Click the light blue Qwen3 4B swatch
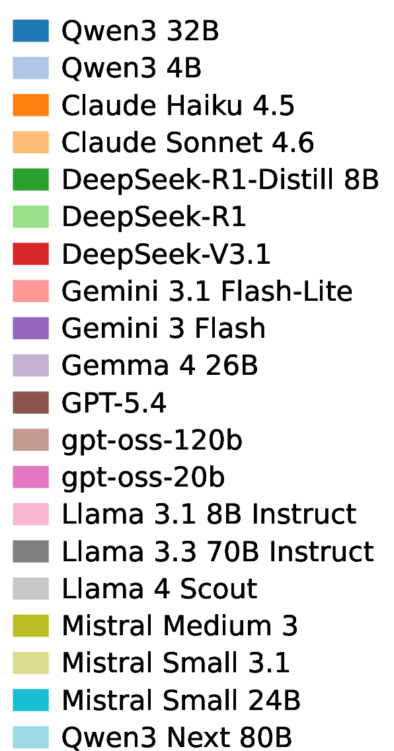394x751 pixels. point(30,68)
